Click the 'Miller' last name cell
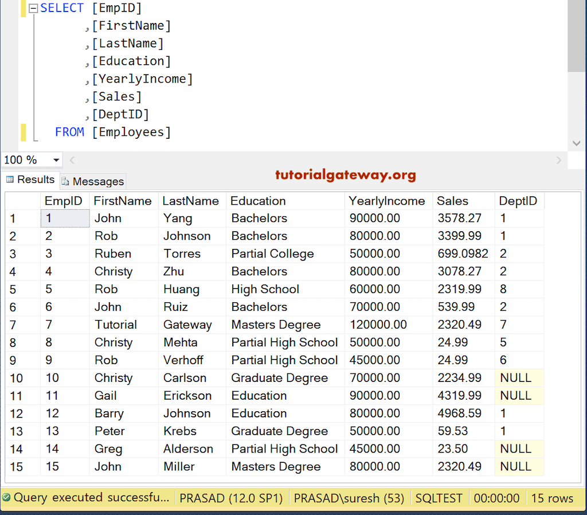This screenshot has width=587, height=515. click(x=193, y=467)
